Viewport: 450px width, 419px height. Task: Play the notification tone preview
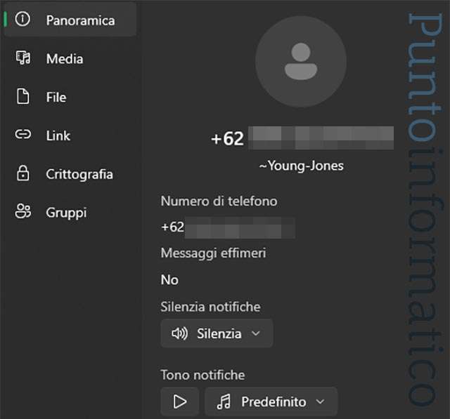180,401
